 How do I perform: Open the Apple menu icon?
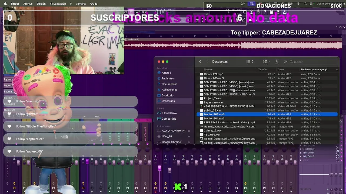[5, 4]
